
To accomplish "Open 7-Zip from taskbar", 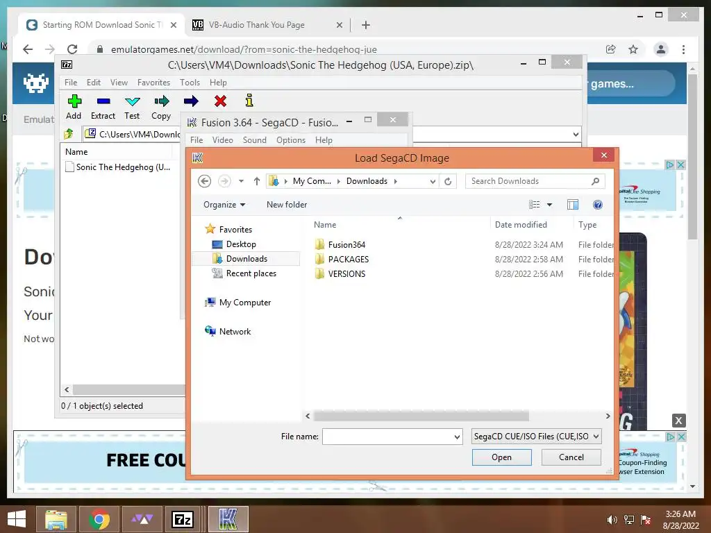I will 183,519.
